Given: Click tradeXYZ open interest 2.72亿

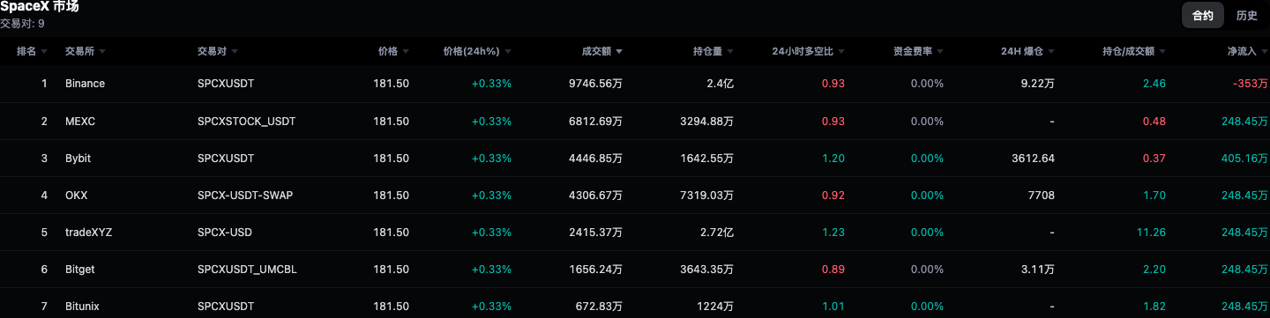Looking at the screenshot, I should tap(716, 232).
